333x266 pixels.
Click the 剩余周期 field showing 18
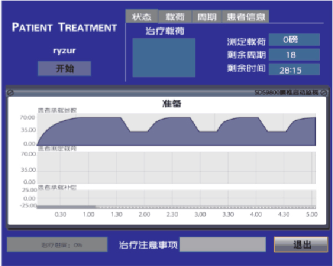(294, 55)
